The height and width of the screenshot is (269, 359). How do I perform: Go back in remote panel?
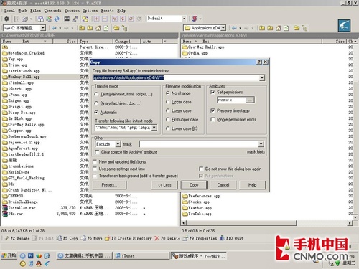tap(234, 28)
